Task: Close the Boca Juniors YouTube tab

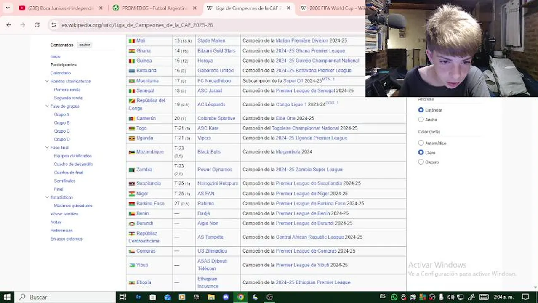Action: click(x=101, y=8)
